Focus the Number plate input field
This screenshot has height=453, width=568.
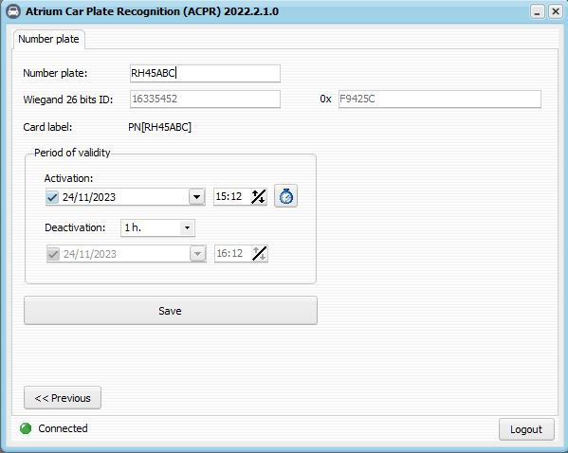coord(205,74)
